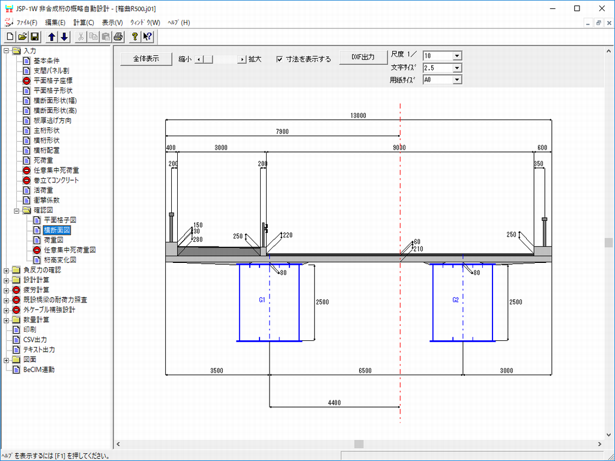Click the blue down arrow toolbar icon
Screen dimensions: 615x461
point(64,37)
